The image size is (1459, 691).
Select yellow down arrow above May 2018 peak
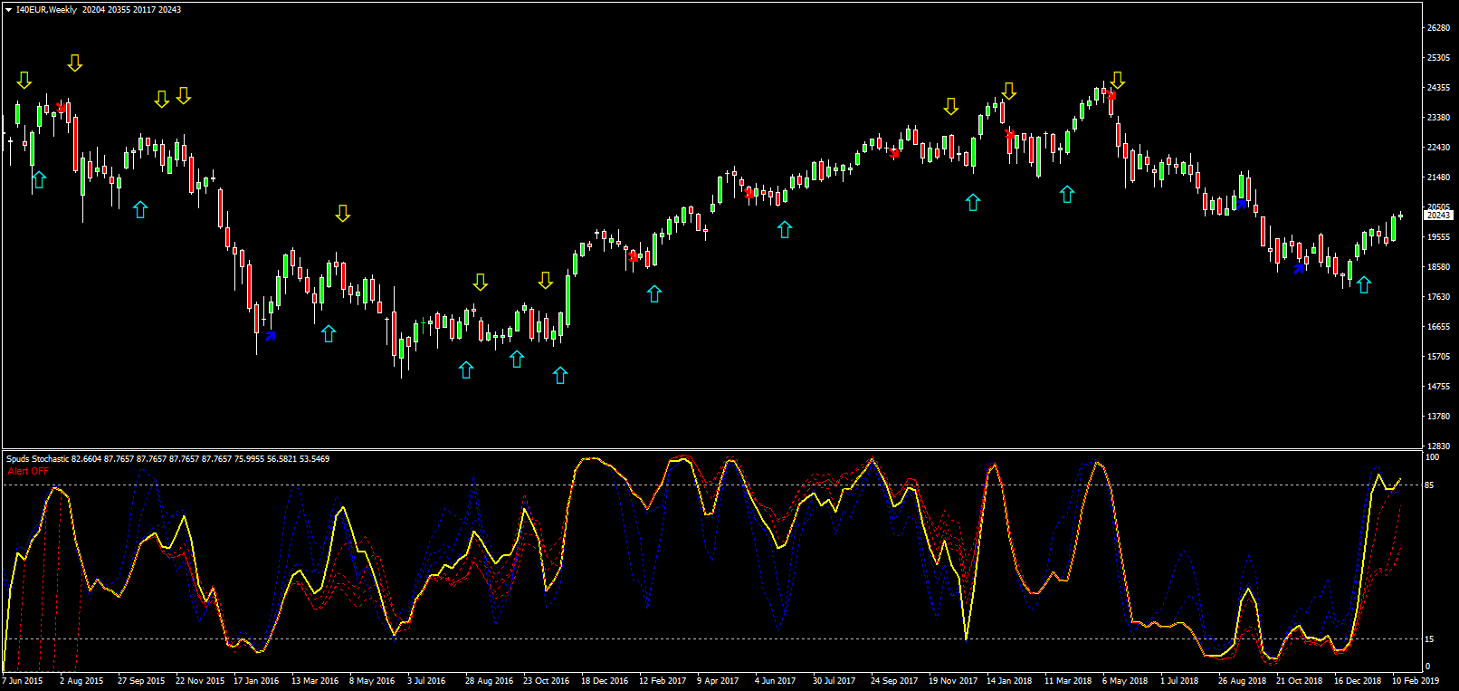1118,81
